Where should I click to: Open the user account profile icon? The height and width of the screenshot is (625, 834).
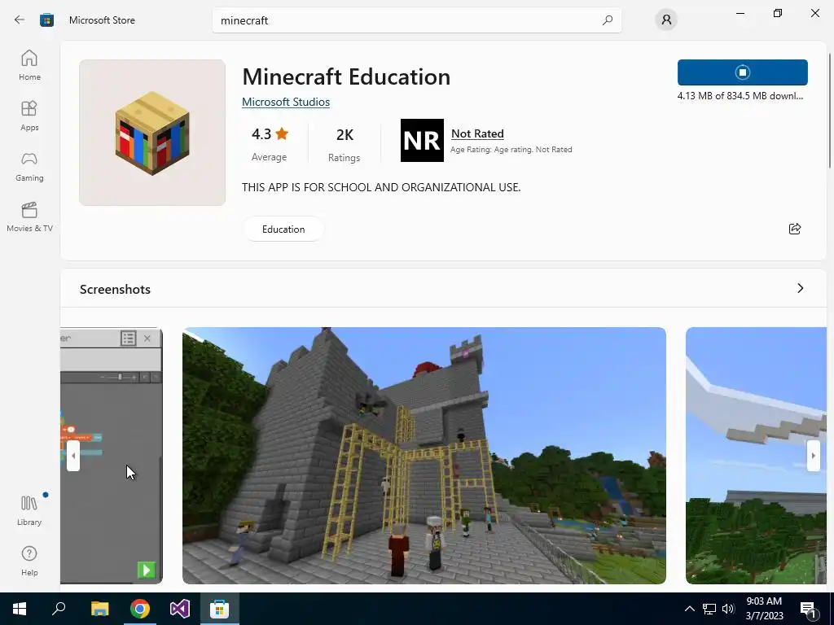(x=666, y=20)
